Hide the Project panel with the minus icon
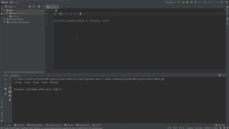The height and width of the screenshot is (129, 229). pyautogui.click(x=43, y=6)
